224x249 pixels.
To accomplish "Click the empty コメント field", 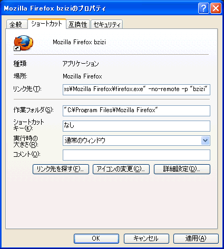I will (x=137, y=155).
